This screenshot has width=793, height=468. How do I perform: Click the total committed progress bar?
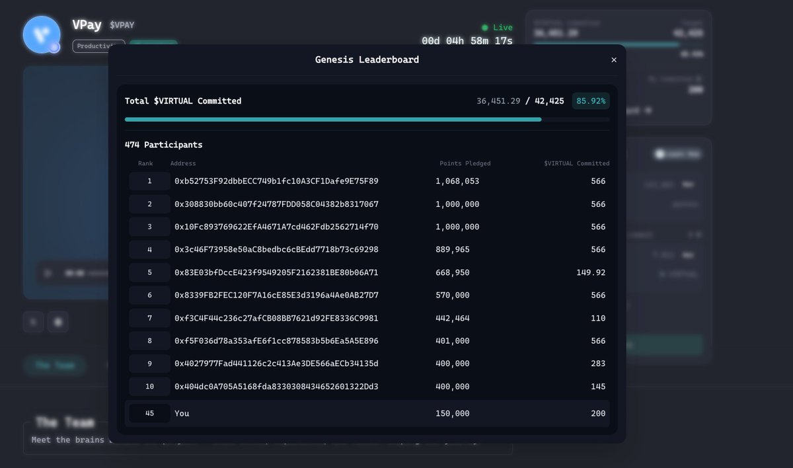(x=367, y=120)
